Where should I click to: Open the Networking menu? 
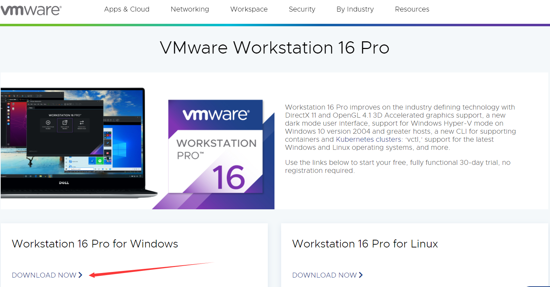coord(190,9)
